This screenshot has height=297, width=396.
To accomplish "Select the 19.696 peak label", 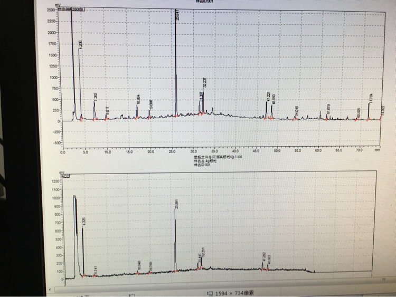I will (151, 105).
